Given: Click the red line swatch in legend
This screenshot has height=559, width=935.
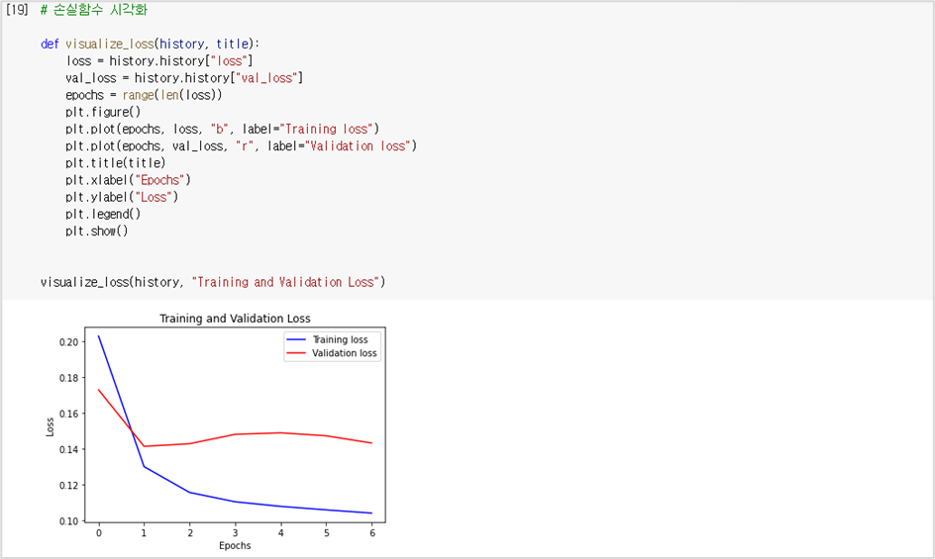Looking at the screenshot, I should 296,353.
